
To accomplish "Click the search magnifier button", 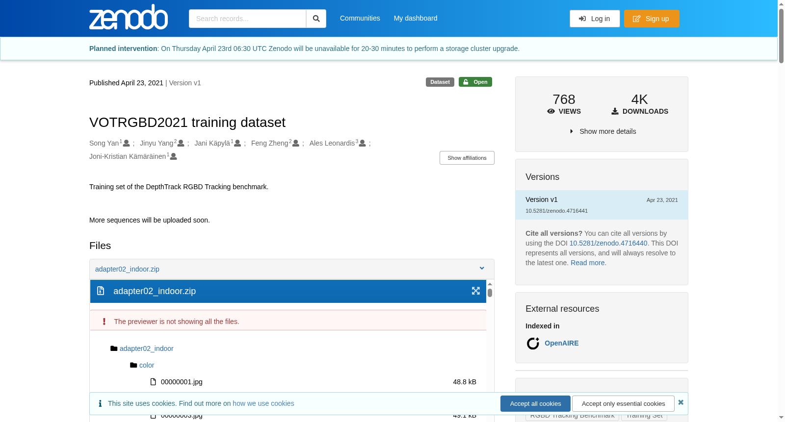I will (316, 19).
